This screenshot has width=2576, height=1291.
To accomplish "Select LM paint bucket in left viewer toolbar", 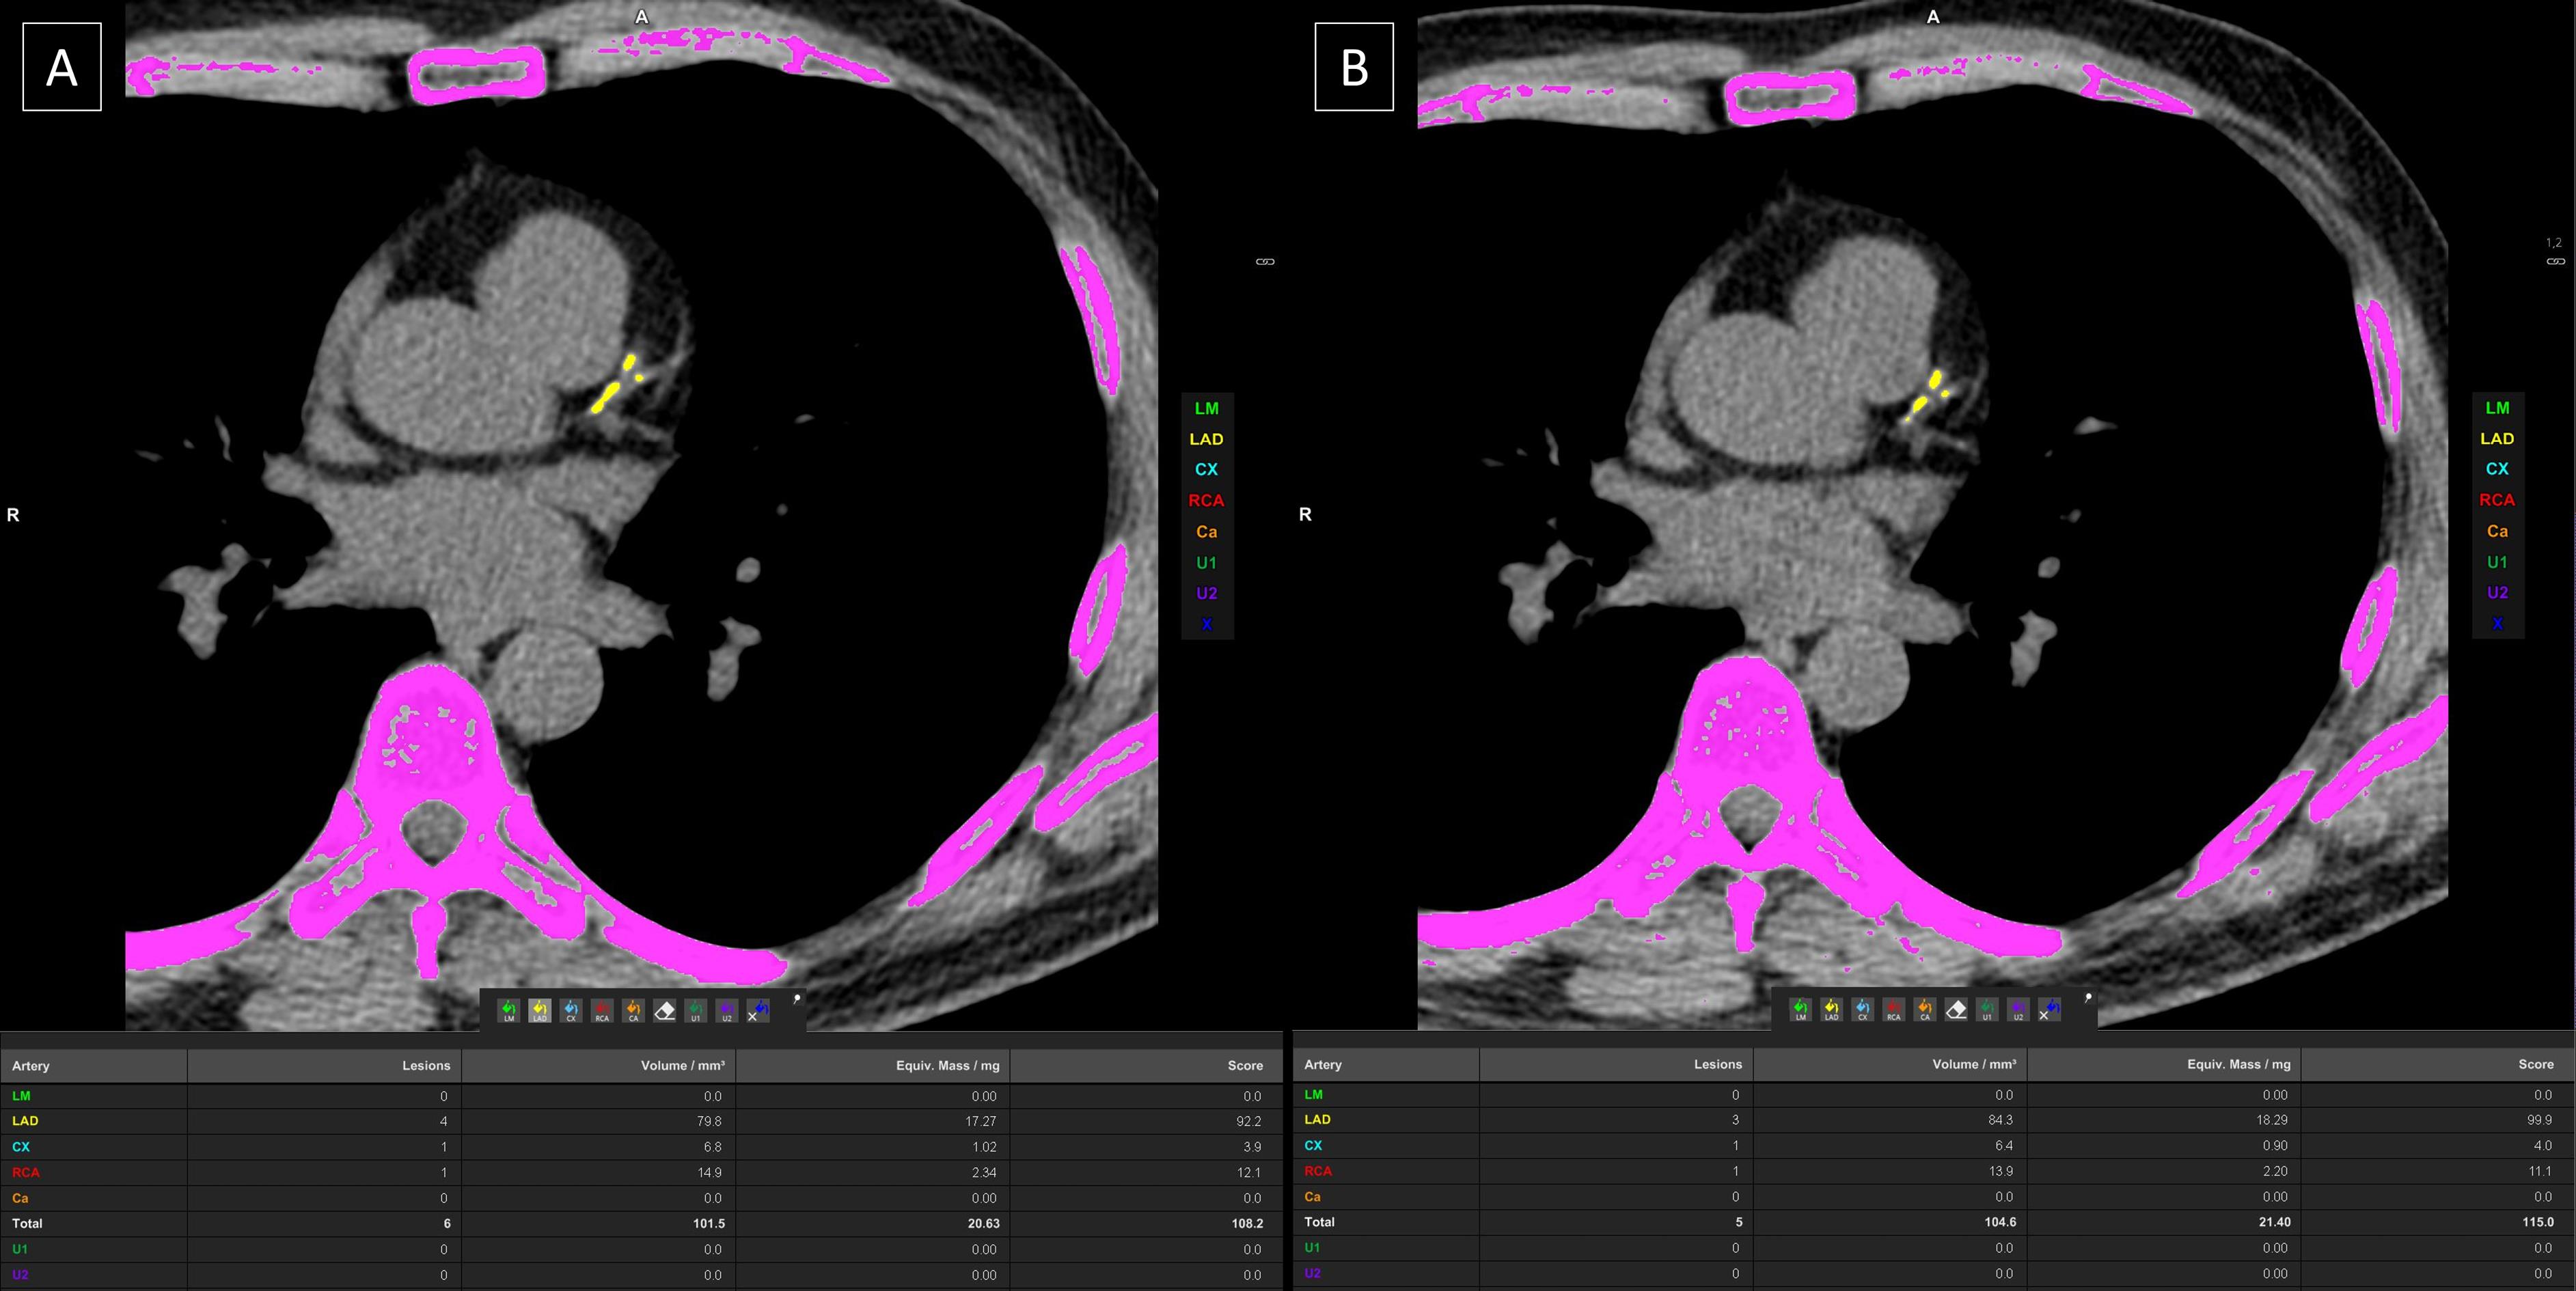I will (509, 1011).
